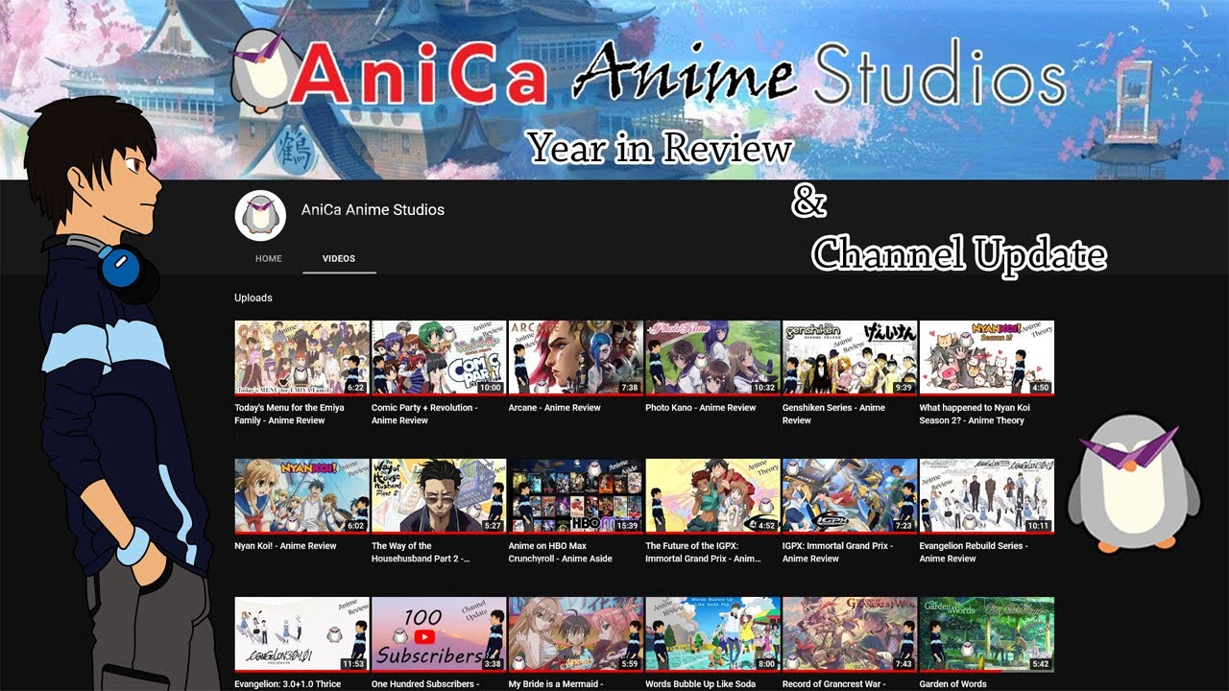Click the 4:50 duration badge on Nyan Koi theory video

click(x=1041, y=388)
